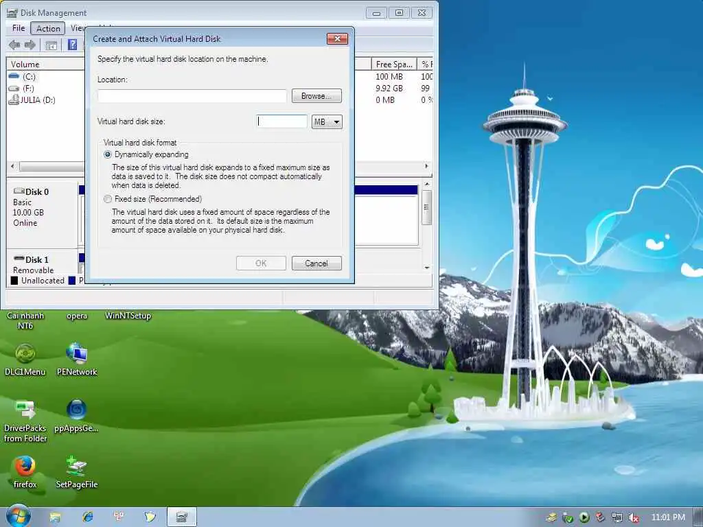Open the Windows Start orb

(18, 516)
